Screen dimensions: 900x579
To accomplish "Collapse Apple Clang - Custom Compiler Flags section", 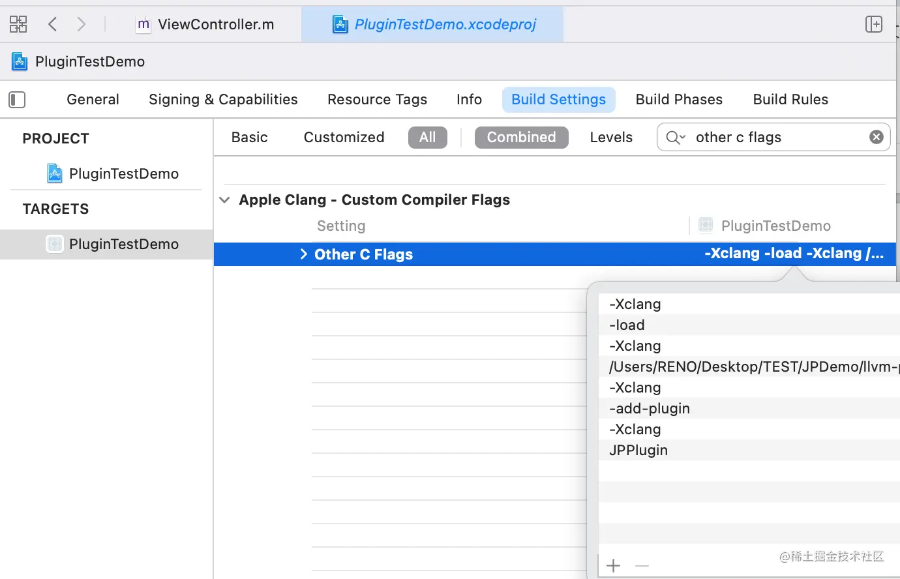I will point(224,200).
